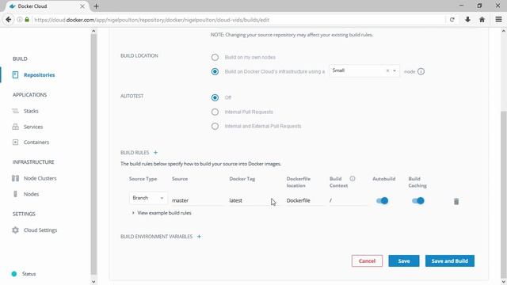
Task: Edit the Dockerfile location field
Action: [x=305, y=200]
